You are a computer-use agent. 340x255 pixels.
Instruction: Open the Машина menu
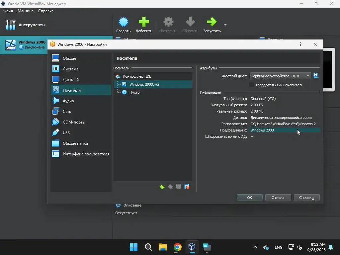point(26,11)
